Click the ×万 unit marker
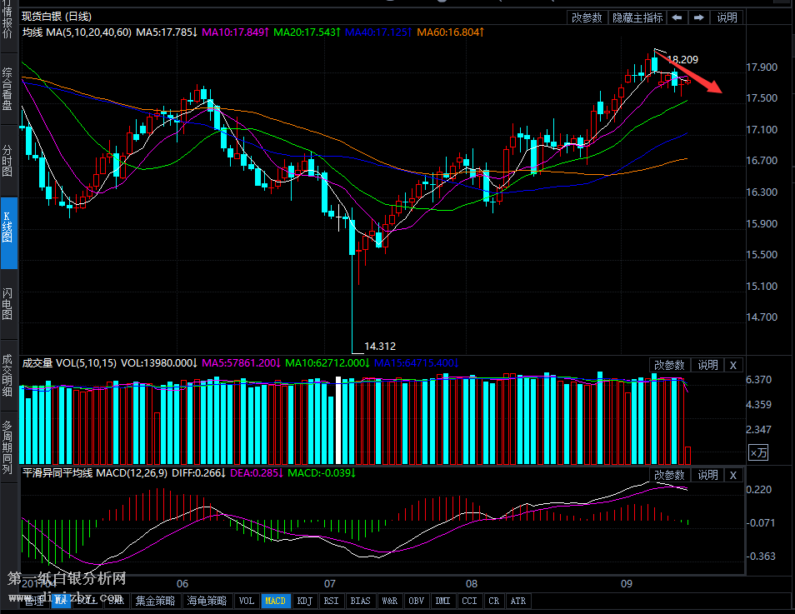Image resolution: width=795 pixels, height=614 pixels. (x=758, y=452)
